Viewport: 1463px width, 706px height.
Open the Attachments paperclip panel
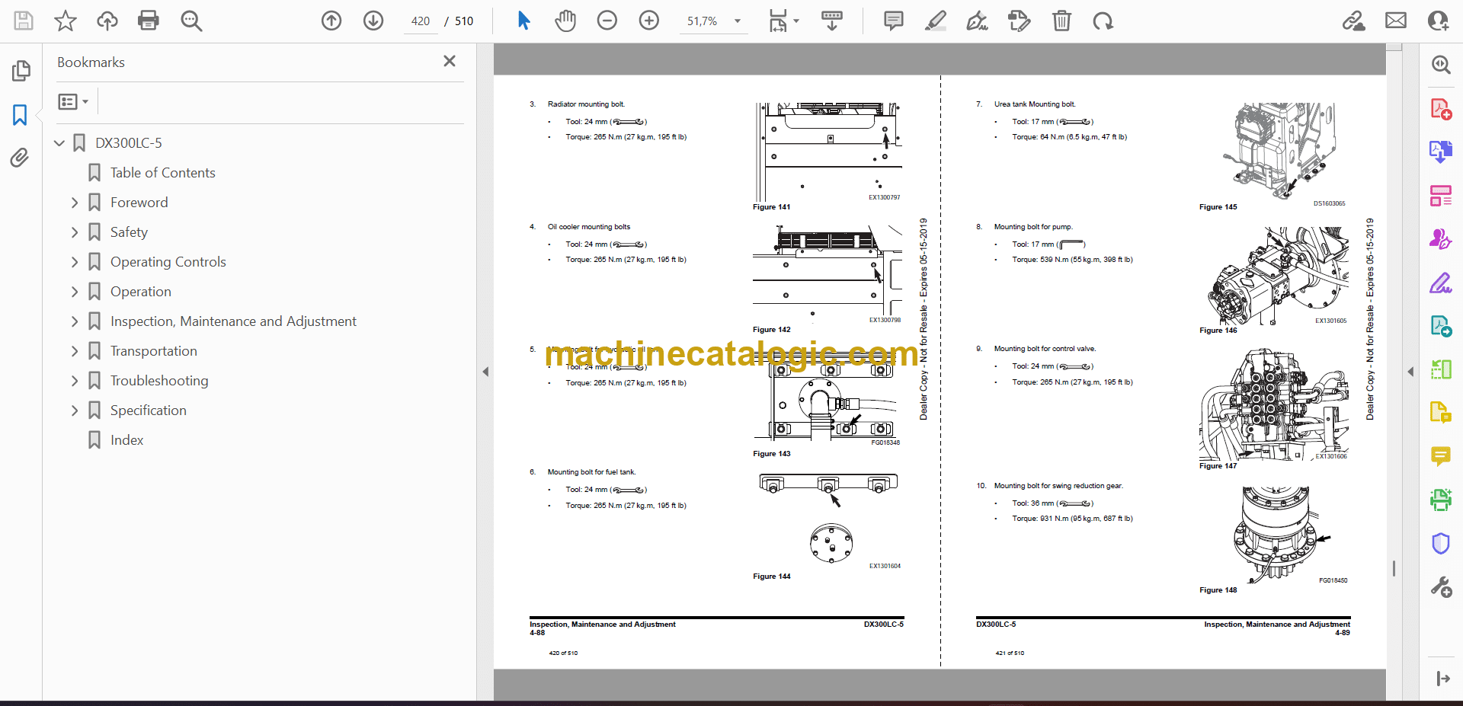[20, 158]
